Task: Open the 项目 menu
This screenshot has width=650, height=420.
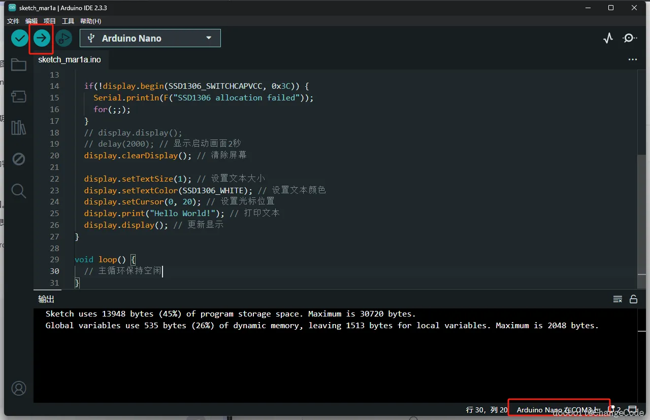Action: pos(50,21)
